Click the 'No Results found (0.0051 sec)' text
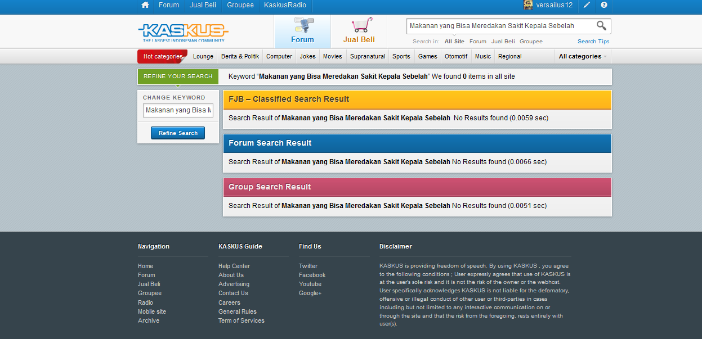The image size is (702, 339). 499,206
